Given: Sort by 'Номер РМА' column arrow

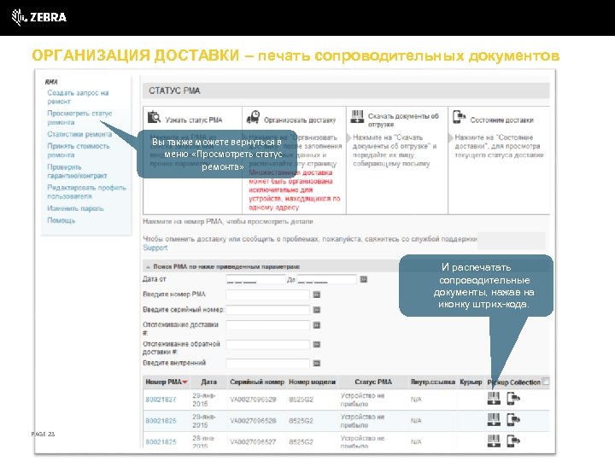Looking at the screenshot, I should pos(185,382).
